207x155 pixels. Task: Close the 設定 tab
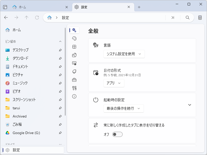129,7
